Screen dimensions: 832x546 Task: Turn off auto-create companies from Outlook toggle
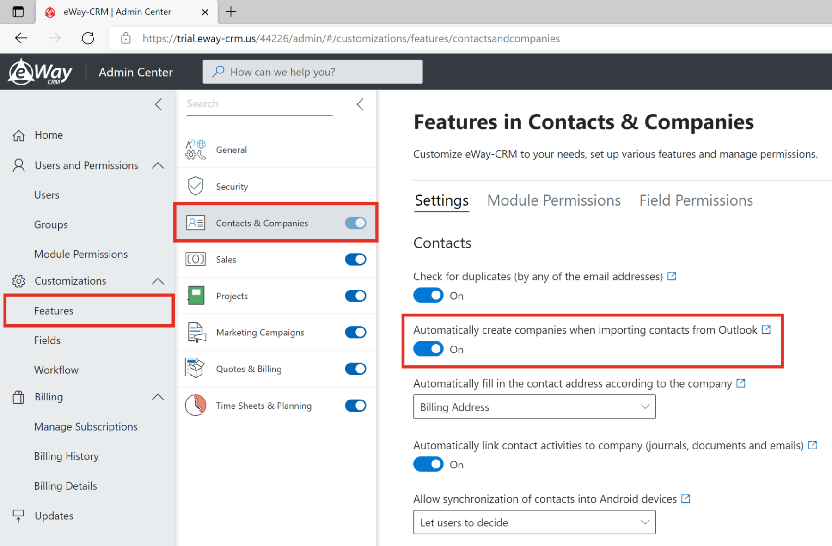[x=428, y=349]
